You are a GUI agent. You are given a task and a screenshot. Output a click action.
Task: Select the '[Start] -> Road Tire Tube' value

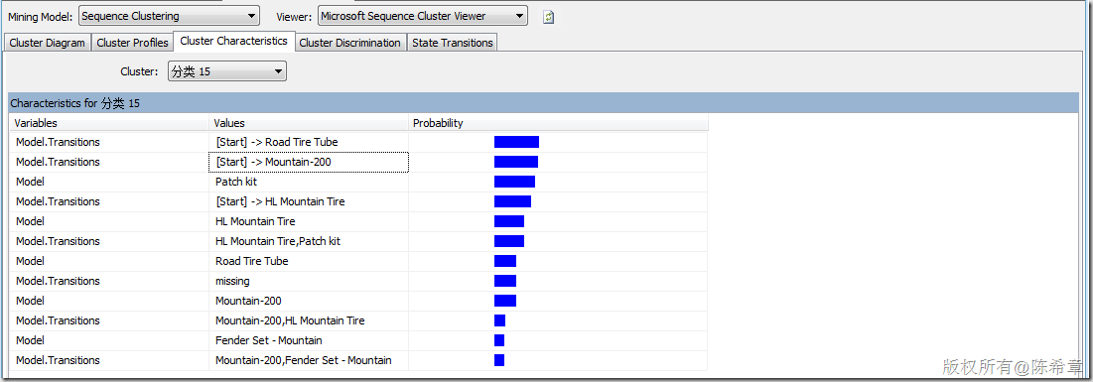[x=277, y=142]
